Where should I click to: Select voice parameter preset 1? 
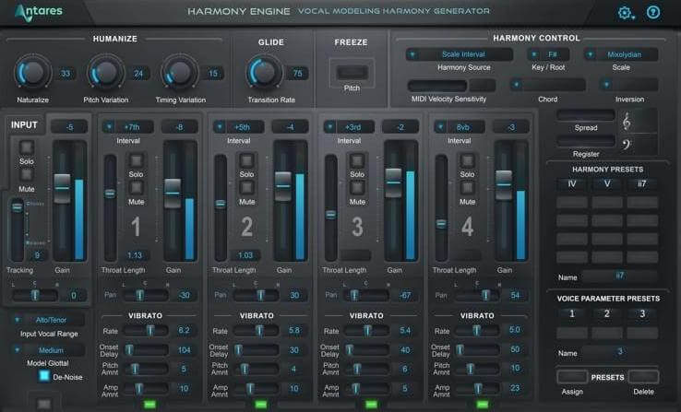(572, 313)
